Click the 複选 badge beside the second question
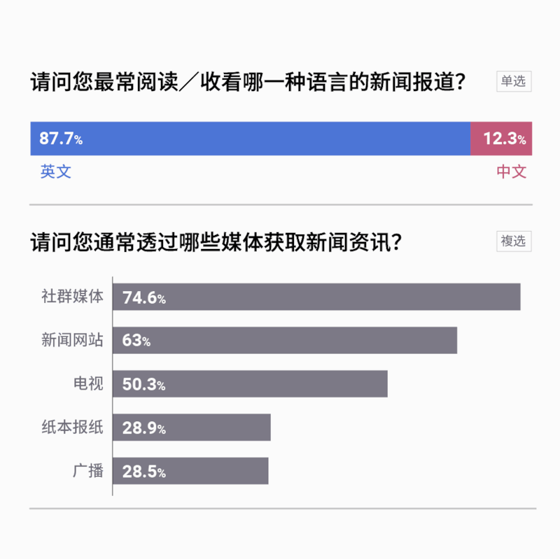Image resolution: width=560 pixels, height=559 pixels. (513, 241)
